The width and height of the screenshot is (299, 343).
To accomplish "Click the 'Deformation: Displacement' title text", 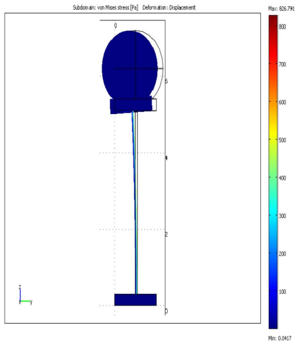I will (x=169, y=8).
